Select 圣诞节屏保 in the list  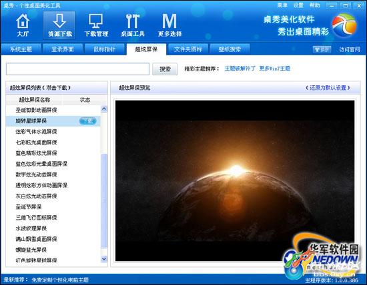(x=53, y=206)
